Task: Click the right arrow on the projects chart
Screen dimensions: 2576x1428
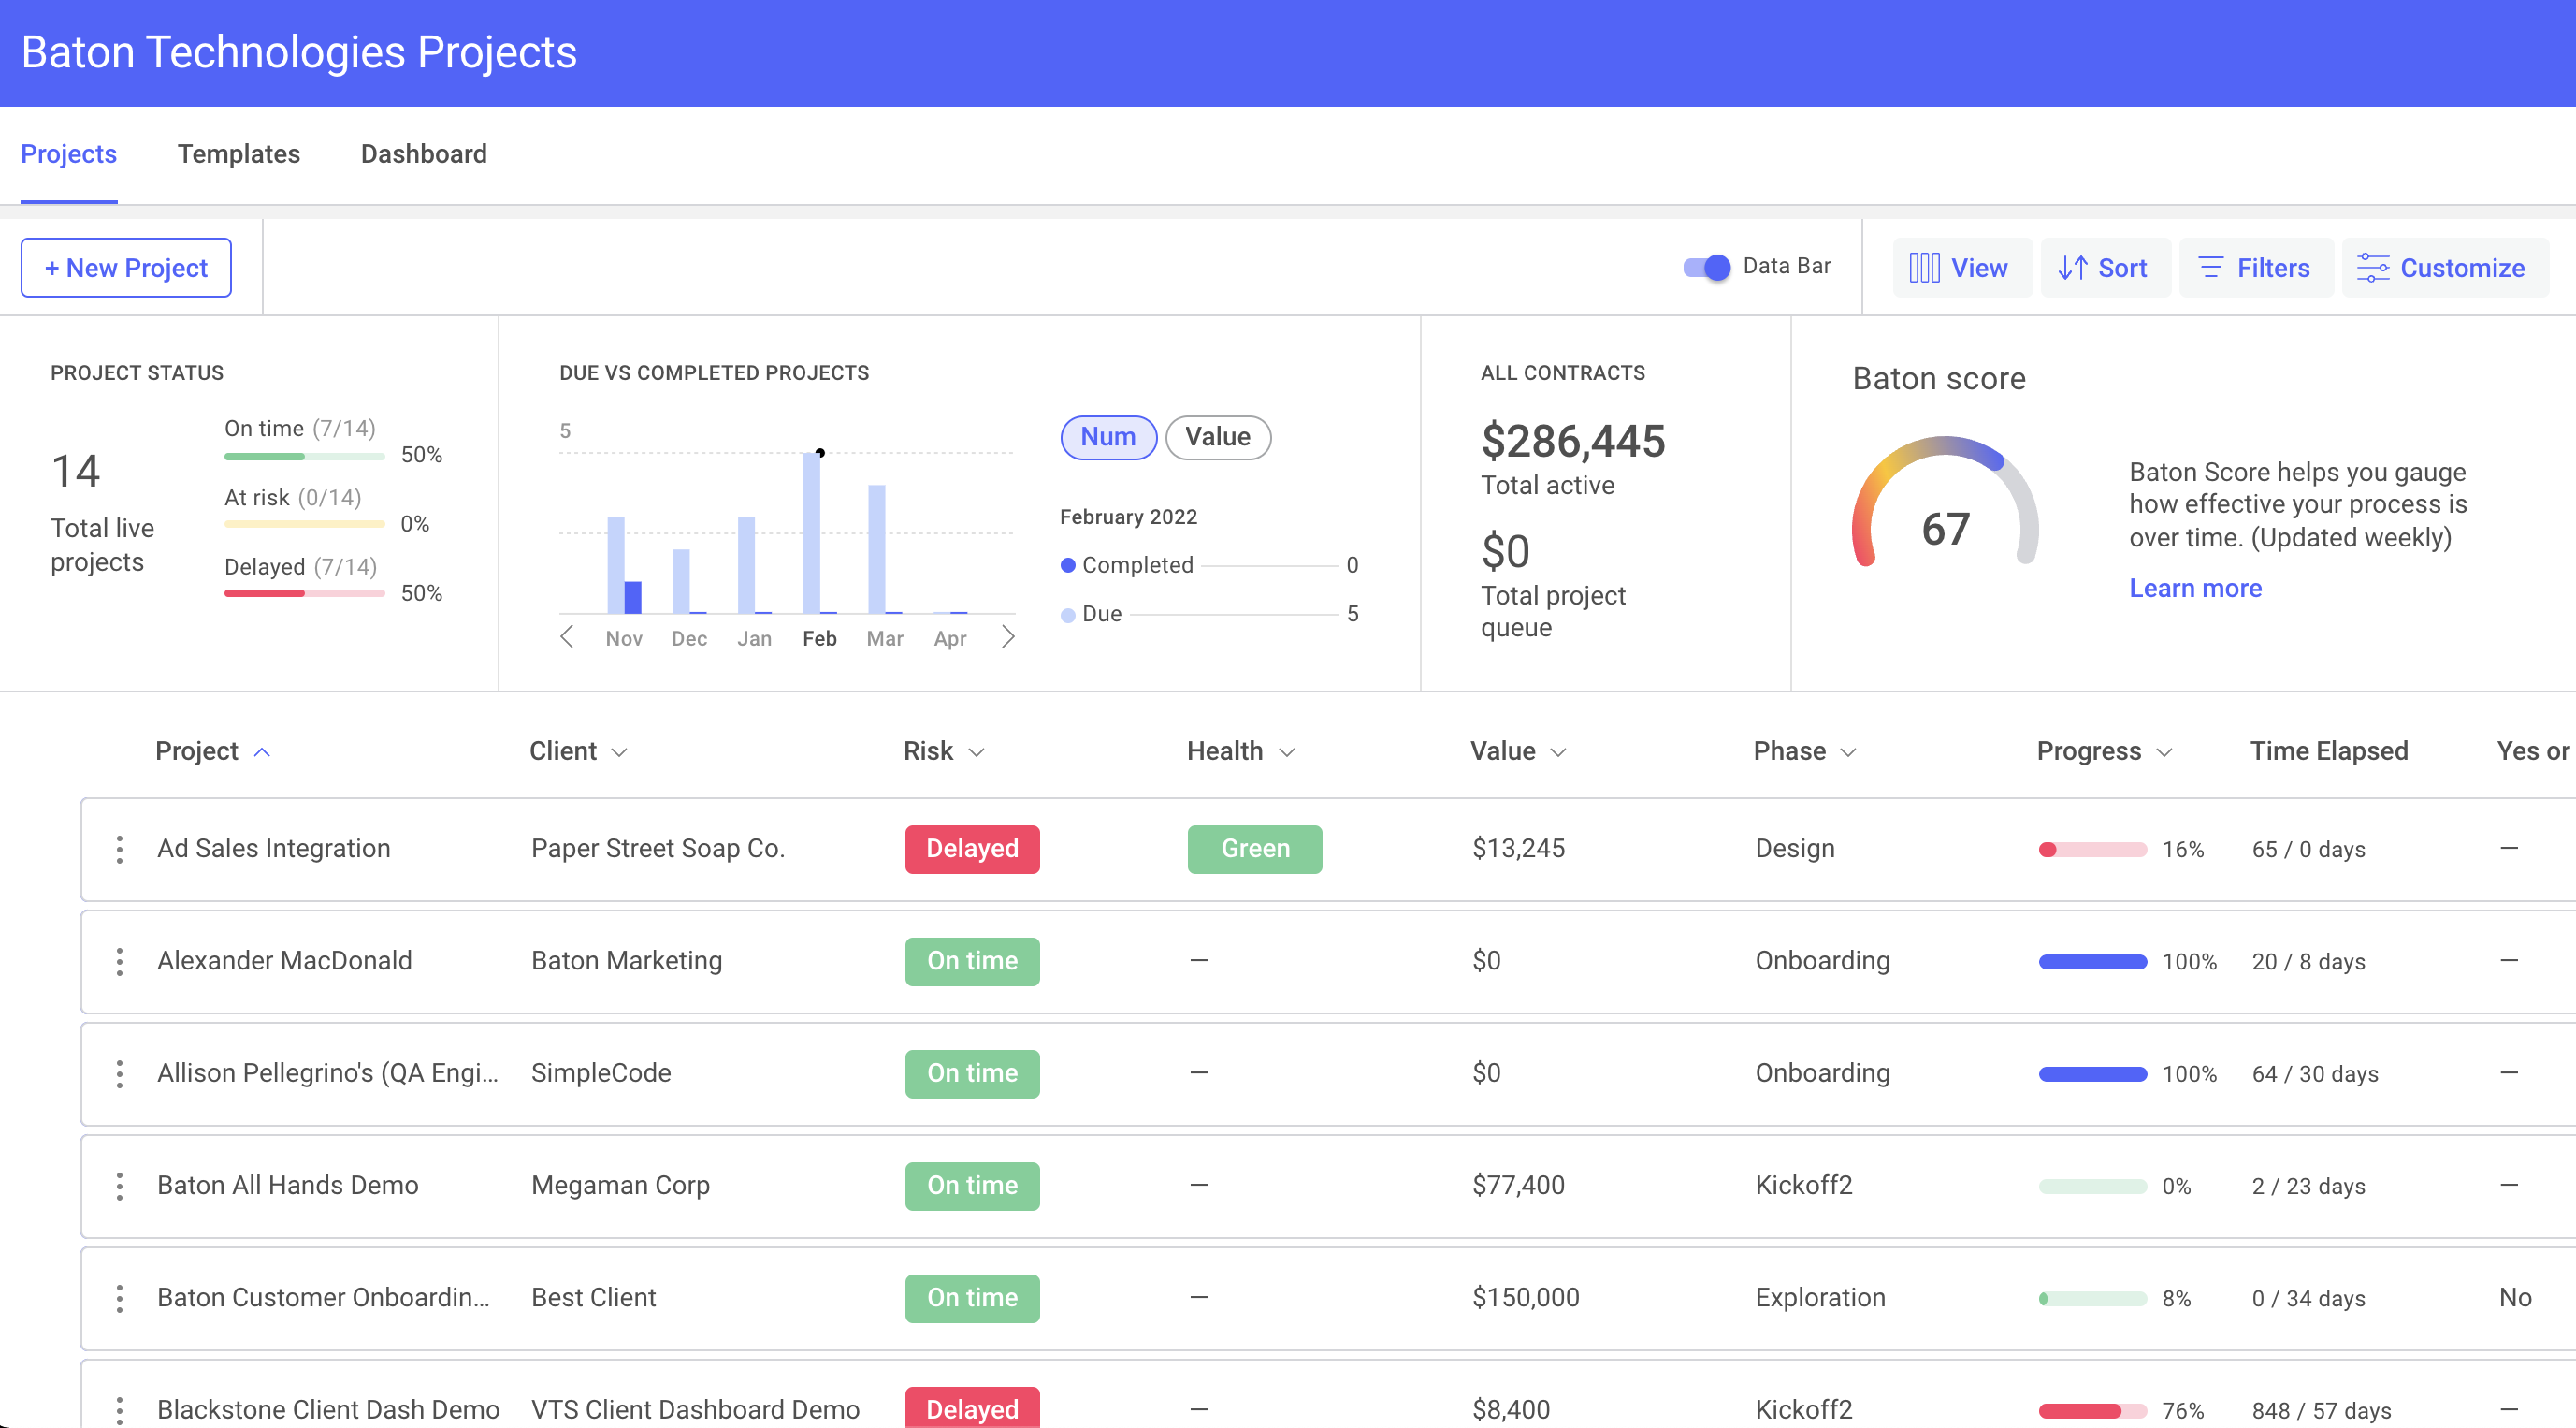Action: [1008, 635]
